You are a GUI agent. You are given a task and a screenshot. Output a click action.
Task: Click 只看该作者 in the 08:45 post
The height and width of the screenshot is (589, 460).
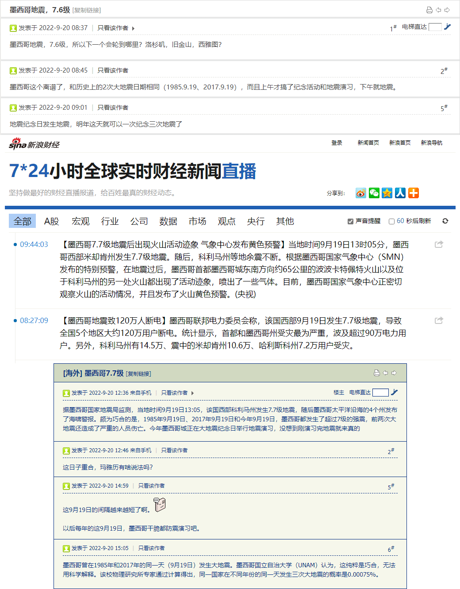point(113,70)
